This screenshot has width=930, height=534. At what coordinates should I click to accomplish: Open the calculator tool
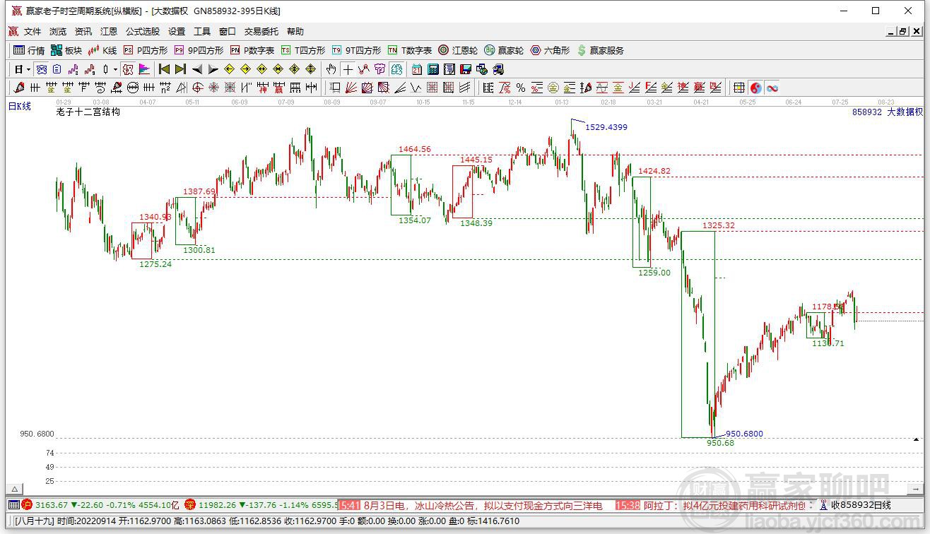pos(433,69)
